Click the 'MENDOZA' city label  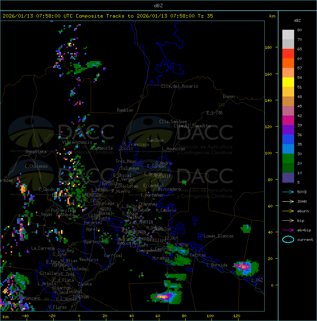point(93,194)
